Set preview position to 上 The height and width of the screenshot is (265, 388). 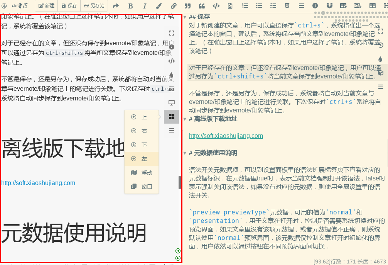(x=142, y=117)
